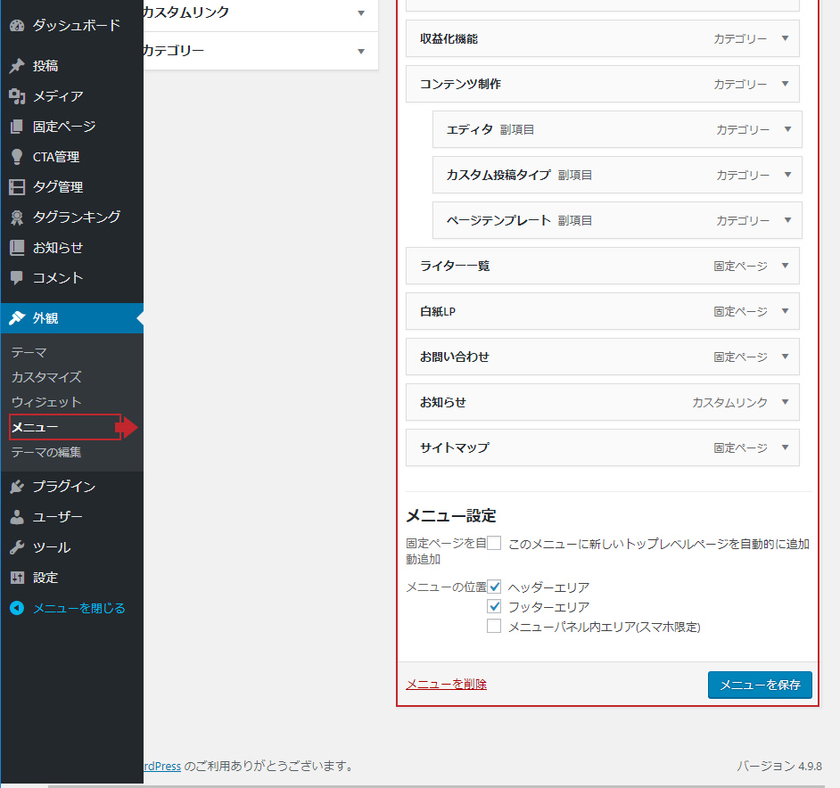Click the plug icon for プラグイン

[17, 487]
